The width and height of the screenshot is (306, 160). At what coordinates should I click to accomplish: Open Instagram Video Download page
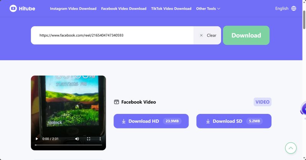[x=73, y=8]
